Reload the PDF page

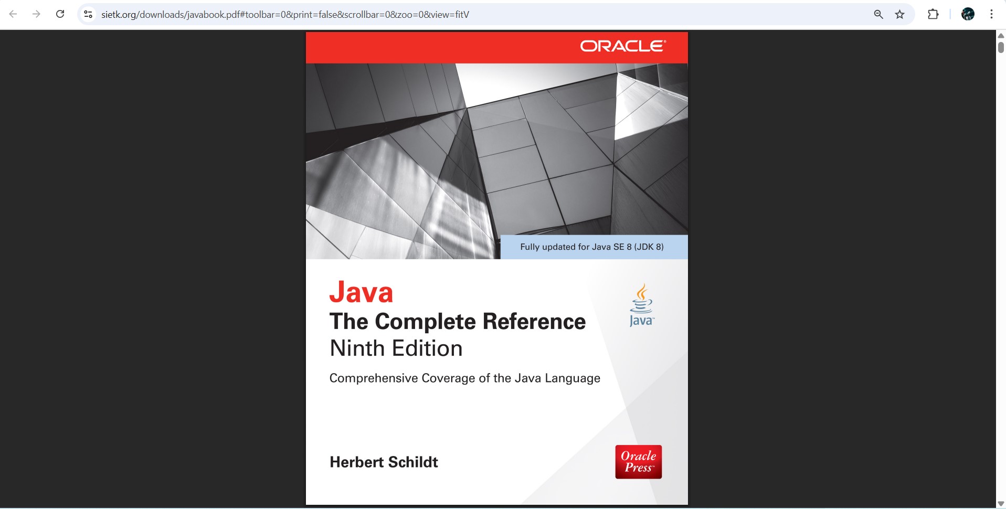(60, 14)
